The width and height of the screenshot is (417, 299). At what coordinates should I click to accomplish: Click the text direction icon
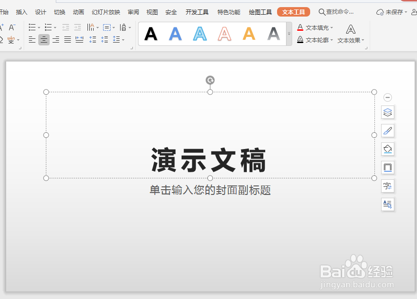pos(123,27)
